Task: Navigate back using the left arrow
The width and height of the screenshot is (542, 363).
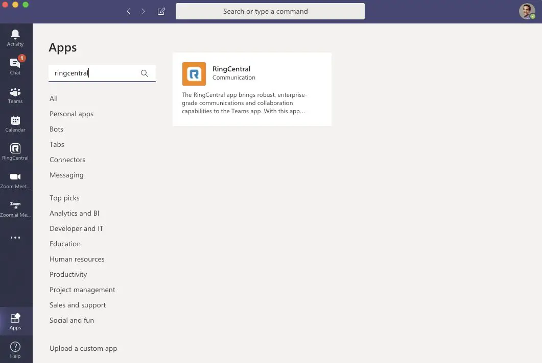Action: click(x=129, y=11)
